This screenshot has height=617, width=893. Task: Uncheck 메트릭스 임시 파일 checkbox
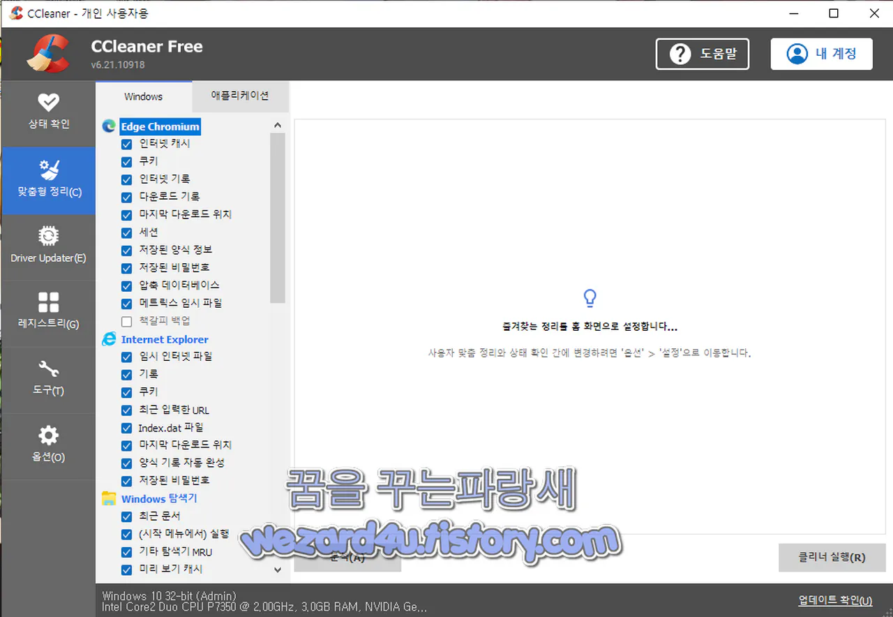click(x=126, y=304)
